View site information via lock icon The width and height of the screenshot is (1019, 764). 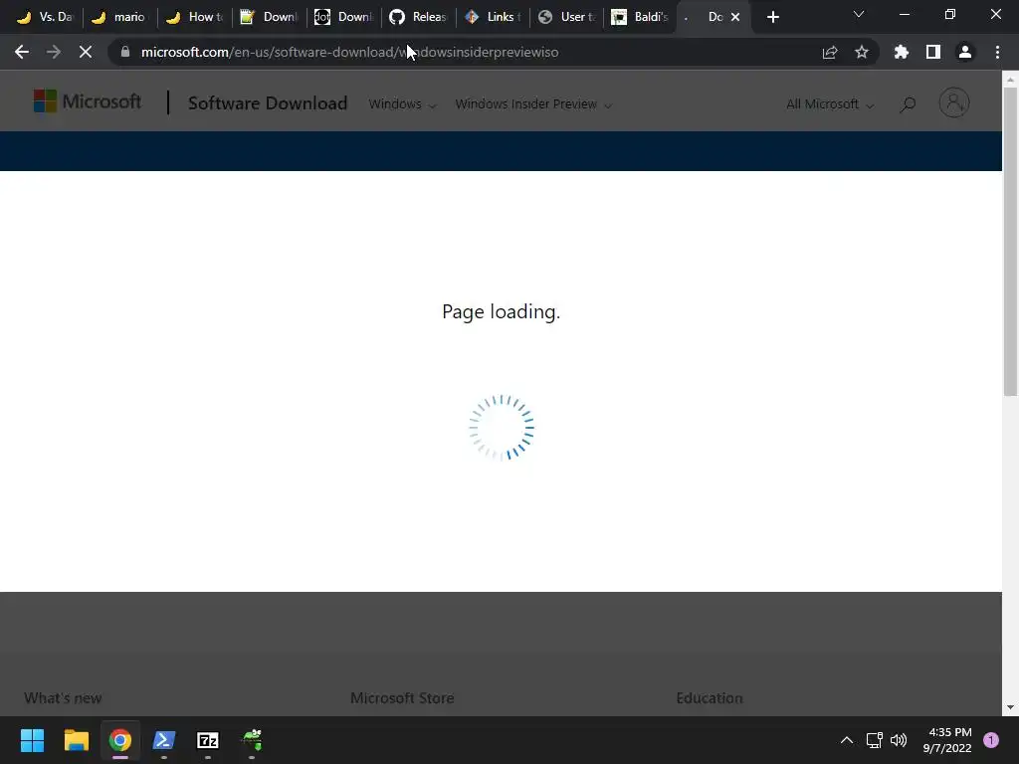[x=125, y=52]
